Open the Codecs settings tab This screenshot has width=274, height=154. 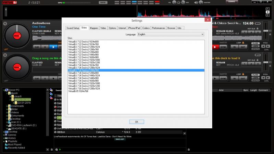click(146, 28)
